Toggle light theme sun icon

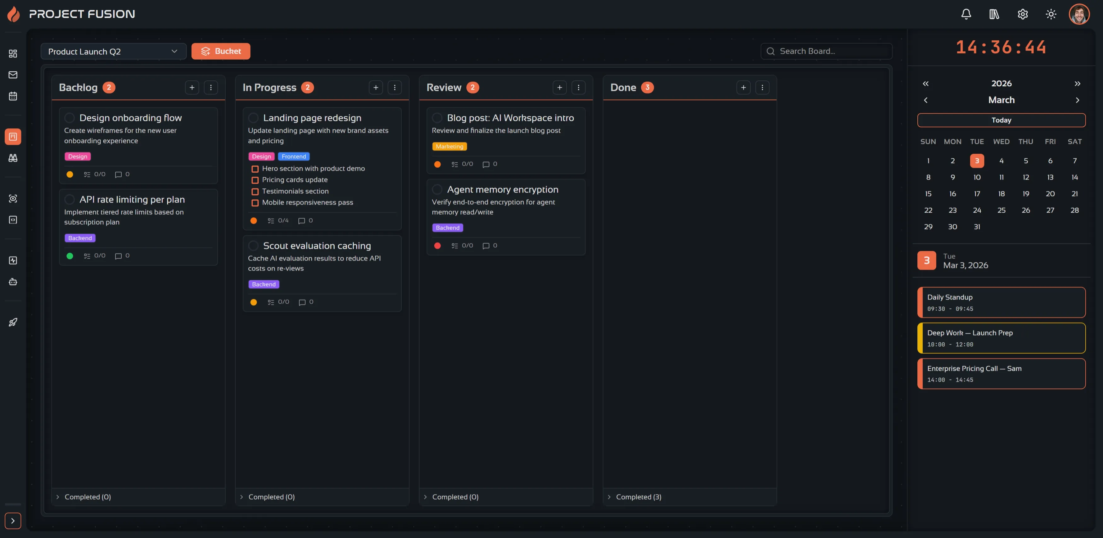[x=1051, y=14]
